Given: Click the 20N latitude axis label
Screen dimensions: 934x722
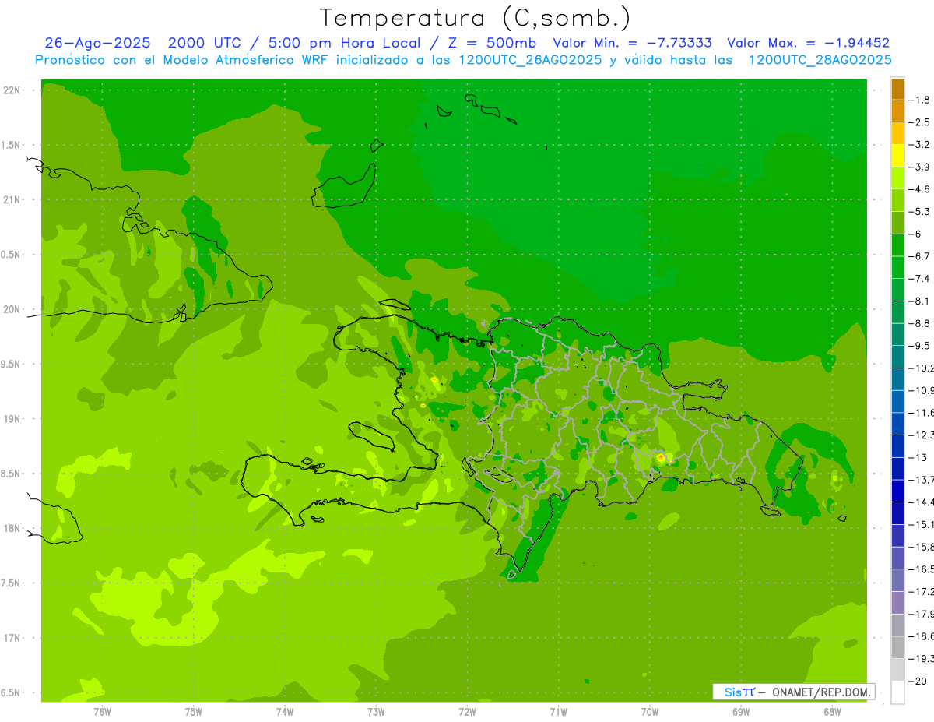Looking at the screenshot, I should pos(13,309).
